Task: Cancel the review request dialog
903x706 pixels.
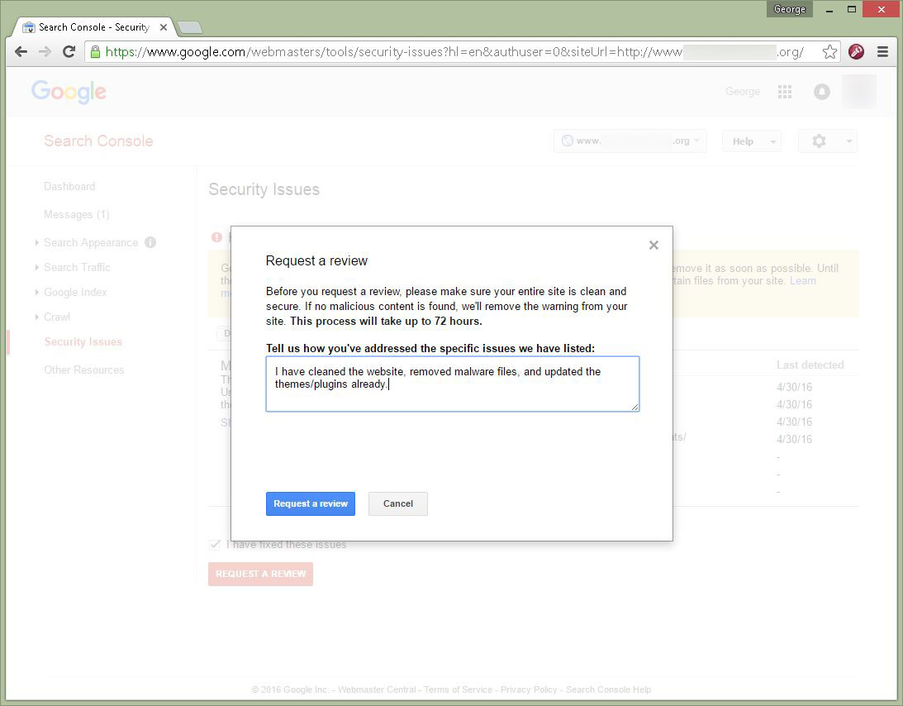Action: (x=398, y=503)
